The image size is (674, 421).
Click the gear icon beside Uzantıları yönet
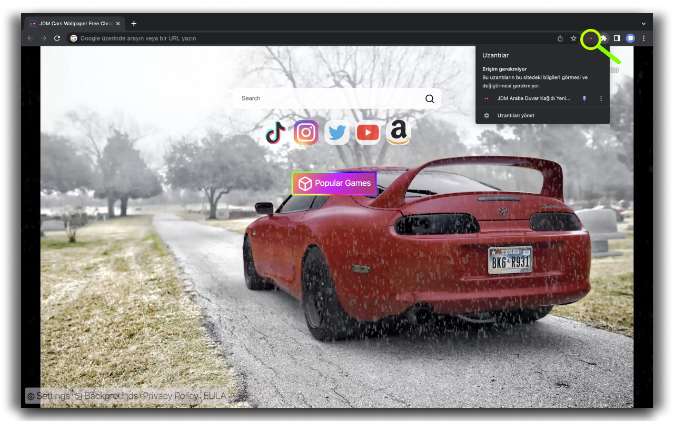click(487, 115)
